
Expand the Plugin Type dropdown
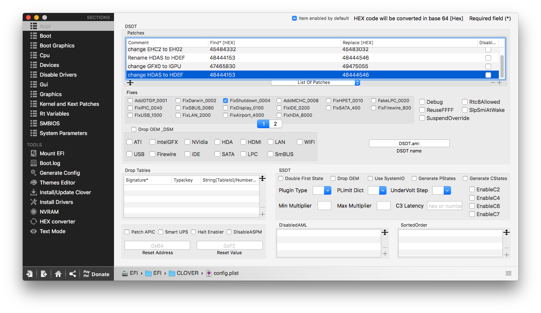pos(322,190)
